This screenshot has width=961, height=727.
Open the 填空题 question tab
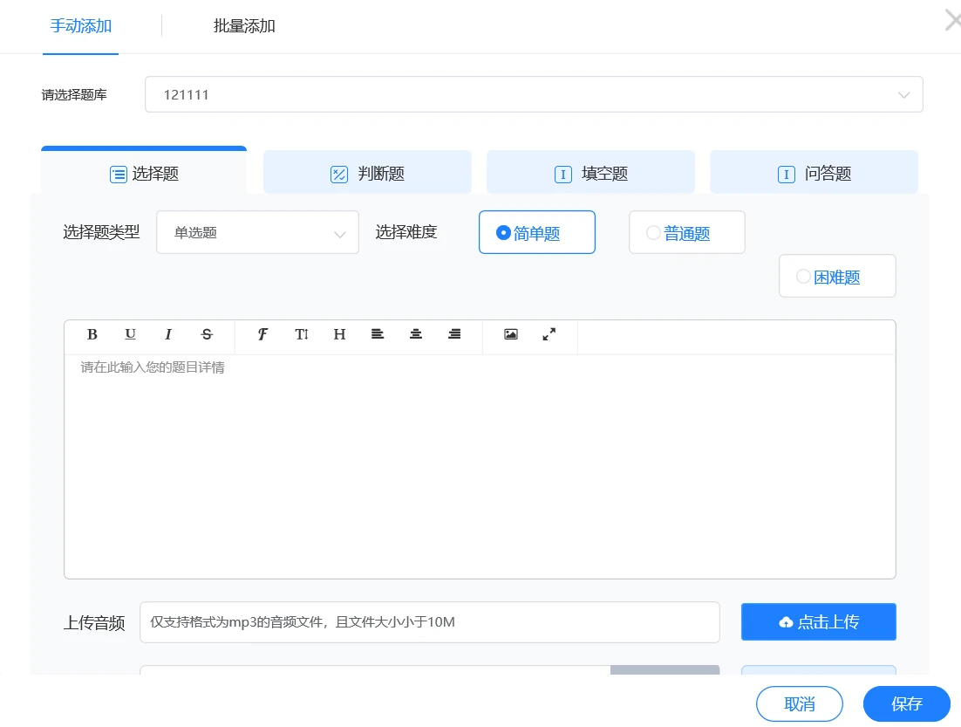[x=590, y=174]
